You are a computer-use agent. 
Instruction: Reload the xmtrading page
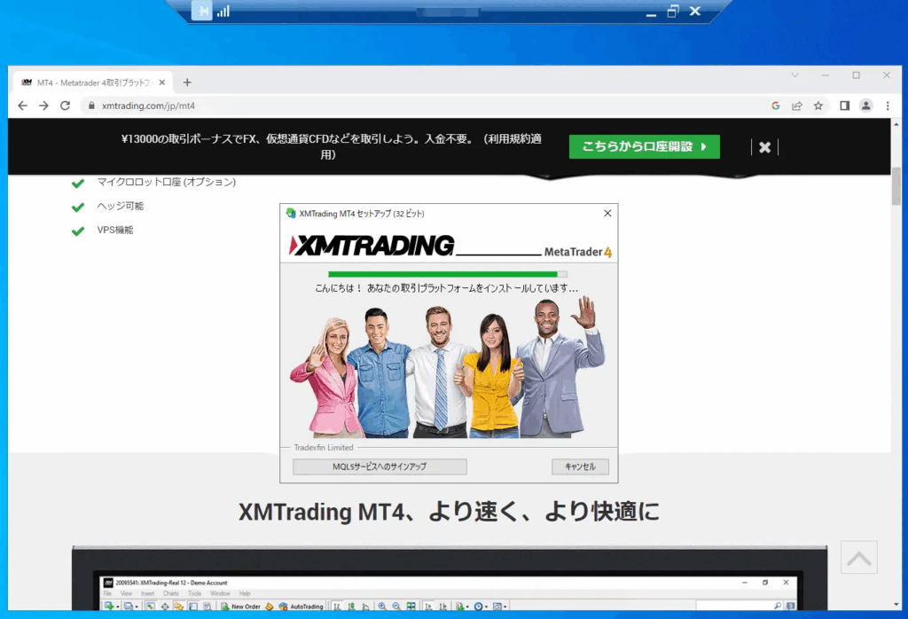pos(65,106)
